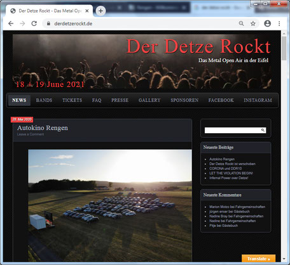Viewport: 290px width, 265px height.
Task: Maximize the Chrome window
Action: tap(265, 4)
